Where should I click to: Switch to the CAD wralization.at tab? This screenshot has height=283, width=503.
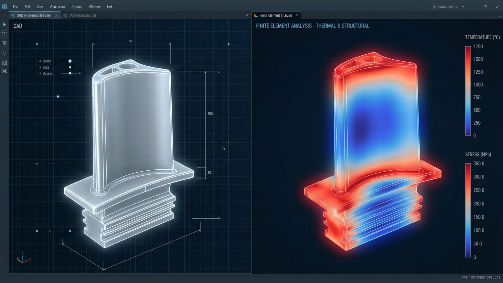[82, 15]
